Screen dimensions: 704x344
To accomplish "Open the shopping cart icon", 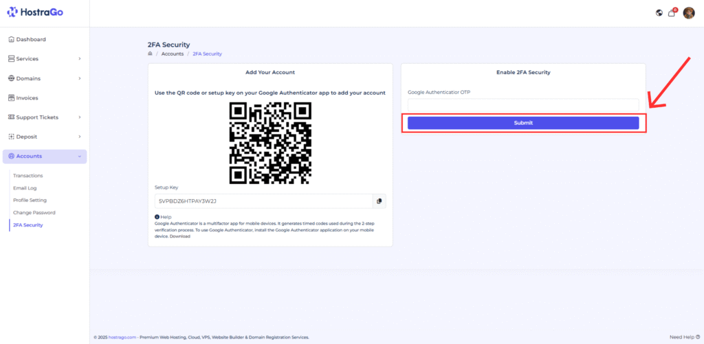I will click(672, 13).
